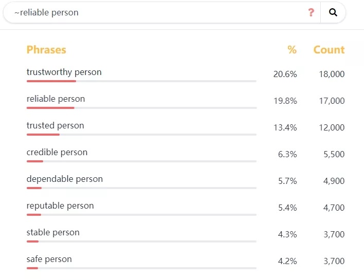Select the 'safe person' phrase
The width and height of the screenshot is (364, 280).
pos(49,259)
